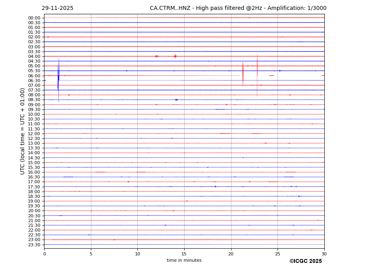Click the 'time in minutes' axis label
This screenshot has width=368, height=276.
pyautogui.click(x=184, y=261)
